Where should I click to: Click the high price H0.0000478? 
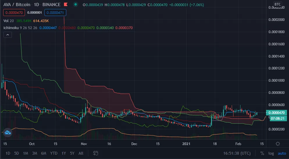tap(115, 5)
